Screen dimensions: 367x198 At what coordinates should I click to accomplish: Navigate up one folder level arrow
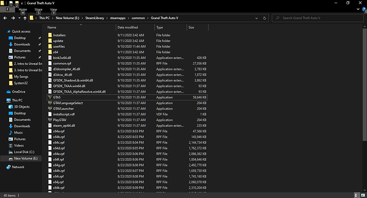click(x=25, y=18)
